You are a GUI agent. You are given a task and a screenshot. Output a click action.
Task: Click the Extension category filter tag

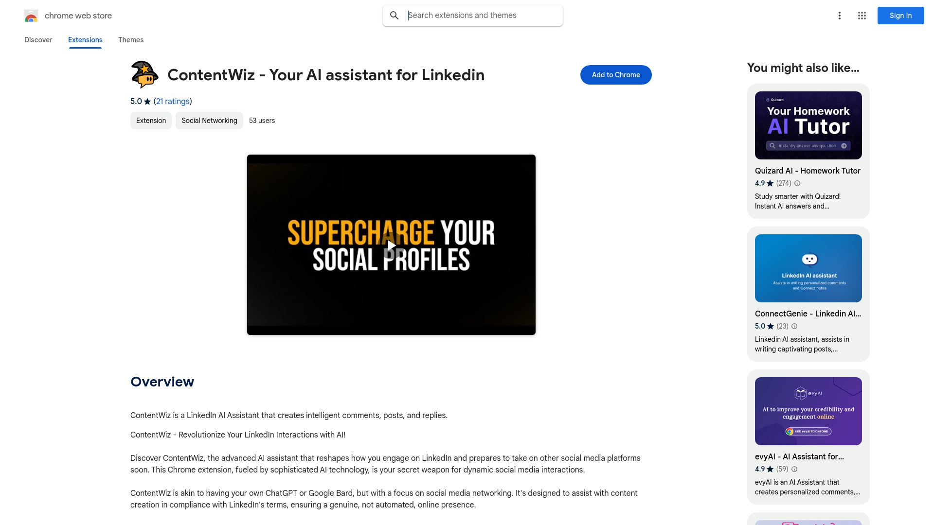tap(151, 121)
